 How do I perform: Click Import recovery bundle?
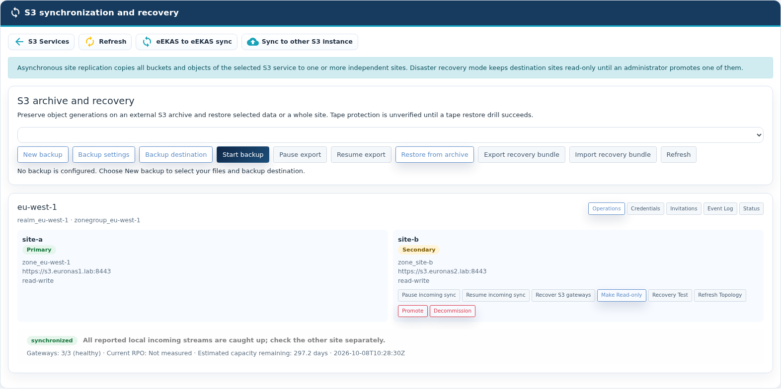(613, 155)
